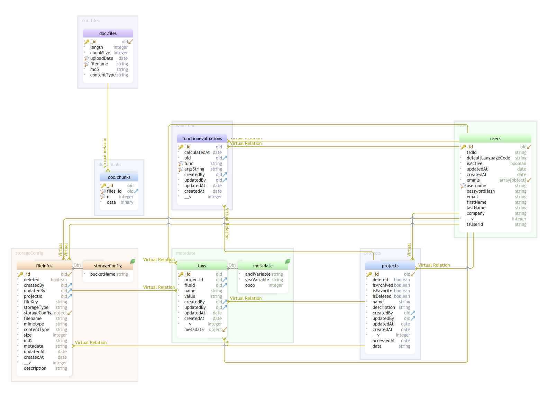Select the passwordHash field in users table

tap(481, 191)
